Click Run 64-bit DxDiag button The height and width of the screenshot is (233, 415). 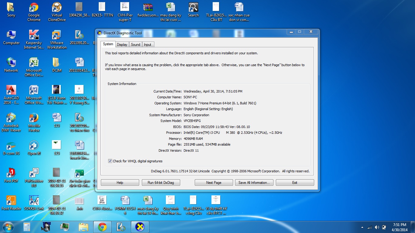click(161, 183)
